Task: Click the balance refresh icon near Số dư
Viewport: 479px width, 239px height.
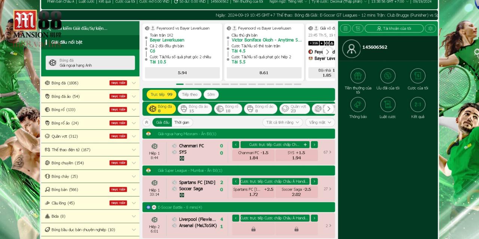Action: pos(176,1)
